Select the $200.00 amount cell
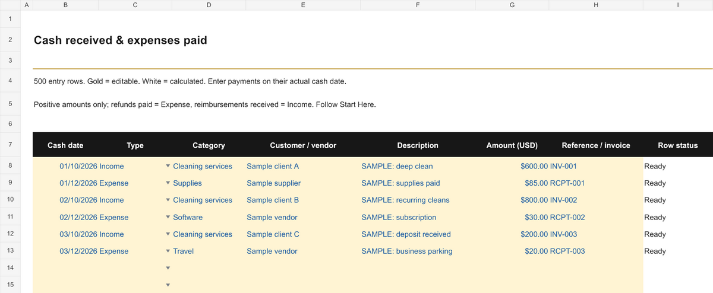The width and height of the screenshot is (713, 293). [x=512, y=234]
